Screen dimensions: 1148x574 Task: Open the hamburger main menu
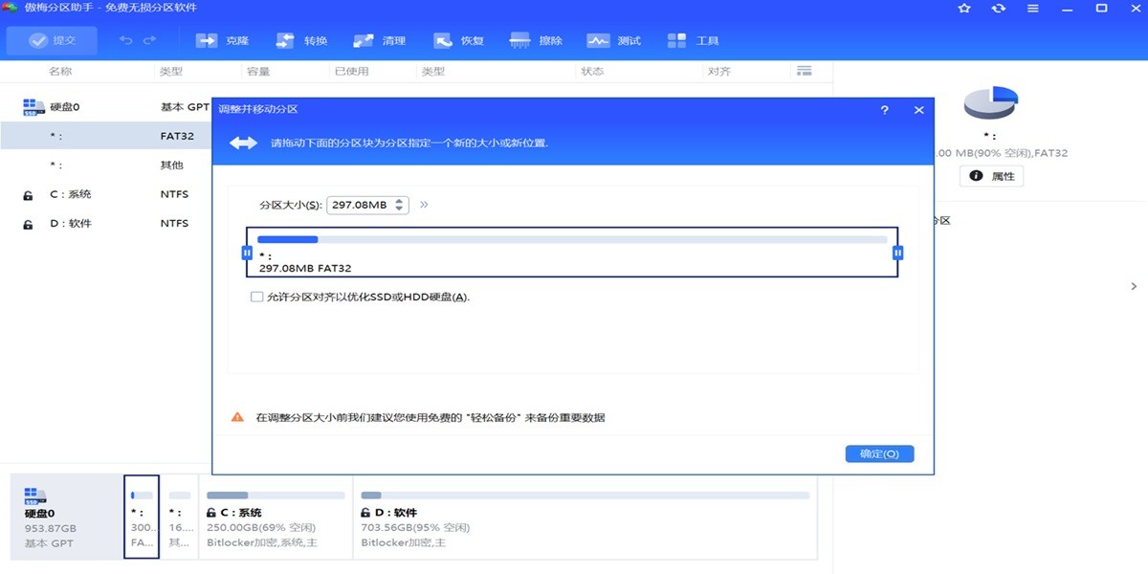click(1031, 9)
